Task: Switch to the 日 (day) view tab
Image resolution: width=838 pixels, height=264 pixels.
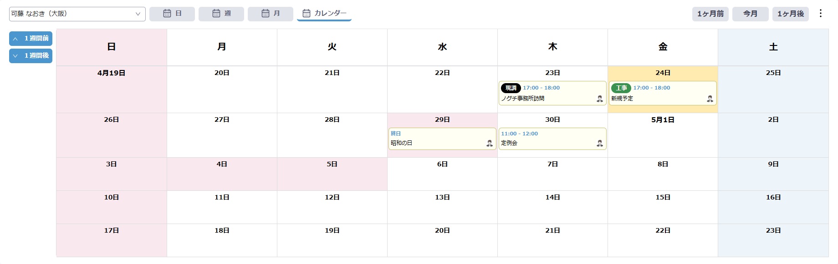Action: [x=172, y=14]
